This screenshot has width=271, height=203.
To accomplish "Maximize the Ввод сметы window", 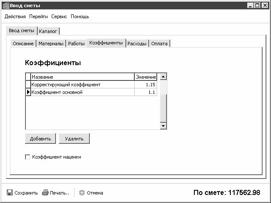I will point(257,5).
